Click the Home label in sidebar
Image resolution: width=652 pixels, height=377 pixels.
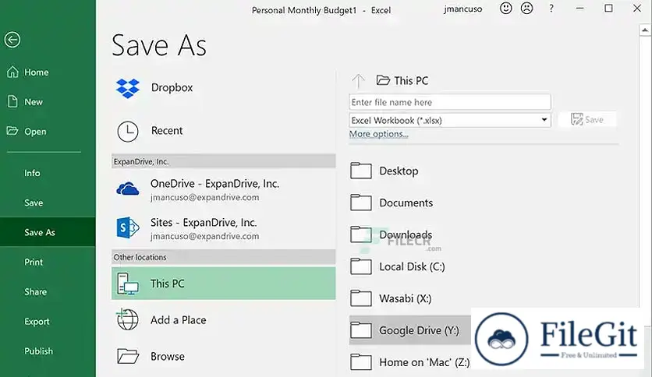coord(36,72)
